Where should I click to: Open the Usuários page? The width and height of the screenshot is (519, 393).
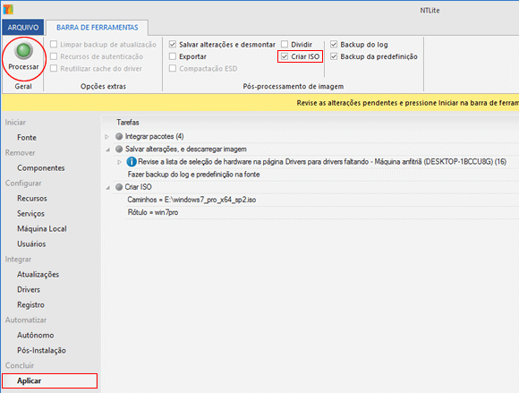[31, 244]
